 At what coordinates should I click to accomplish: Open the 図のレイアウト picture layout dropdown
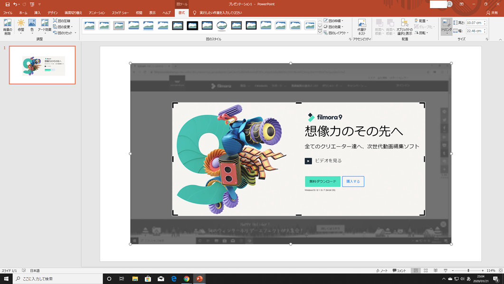pyautogui.click(x=336, y=33)
